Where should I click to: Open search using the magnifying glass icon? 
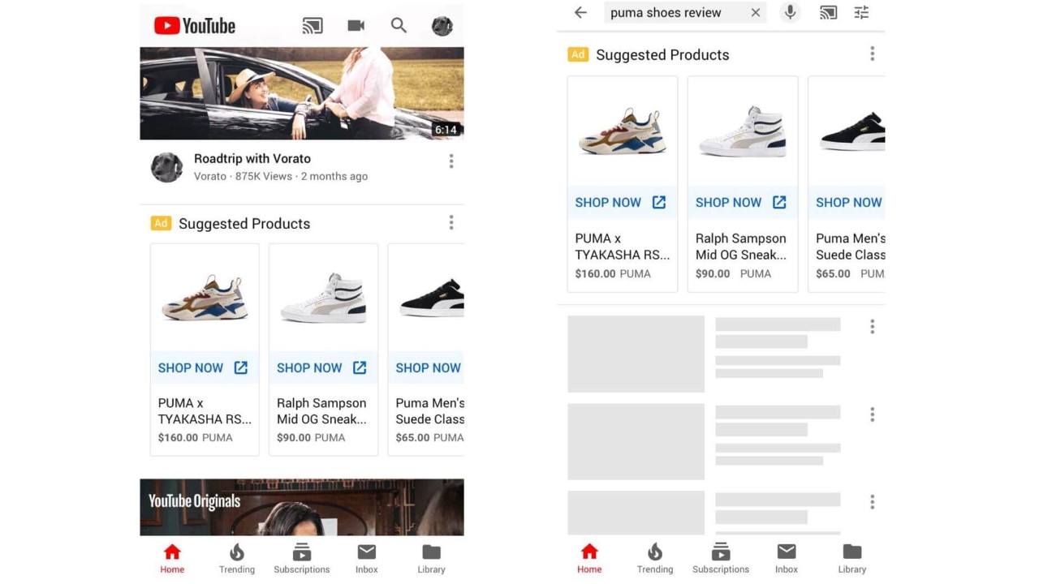pos(399,26)
